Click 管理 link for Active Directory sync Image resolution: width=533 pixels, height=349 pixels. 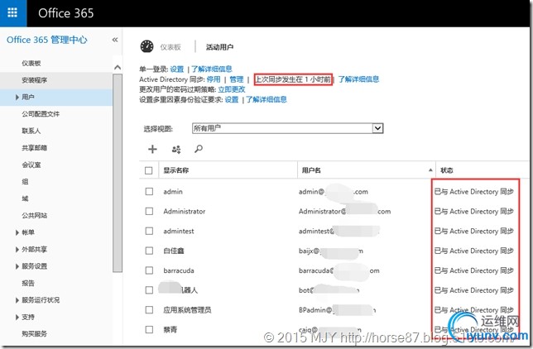coord(237,79)
